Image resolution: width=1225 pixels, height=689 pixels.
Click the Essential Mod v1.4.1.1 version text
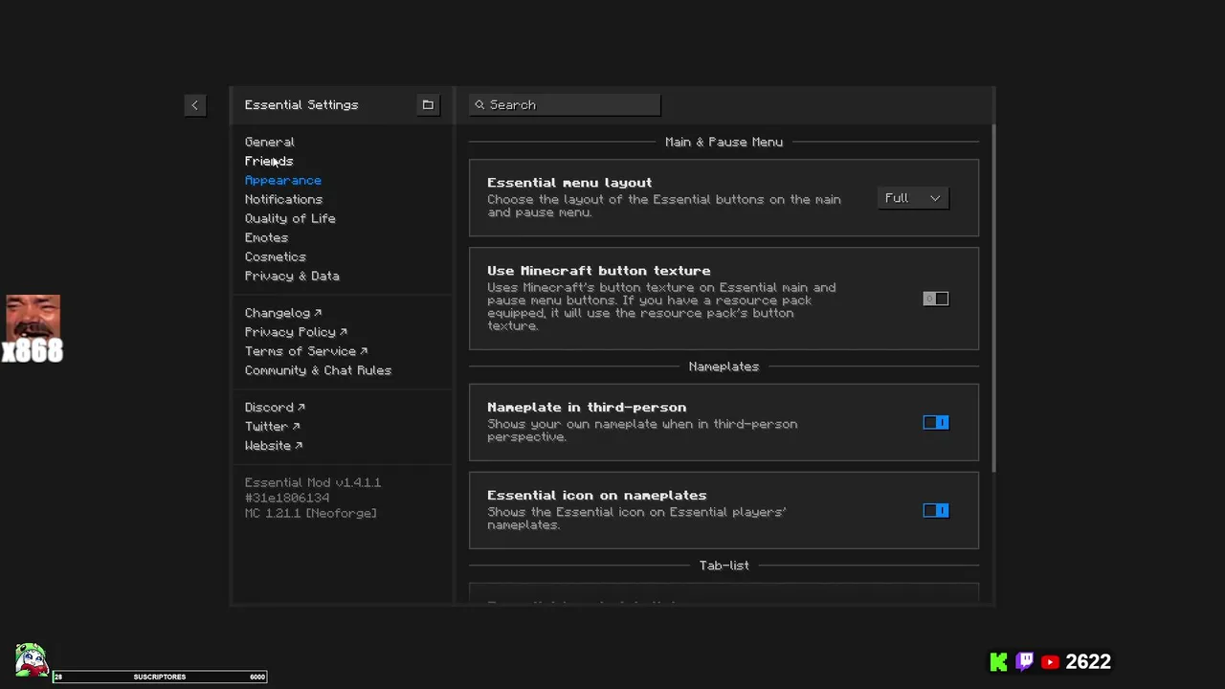pyautogui.click(x=313, y=482)
